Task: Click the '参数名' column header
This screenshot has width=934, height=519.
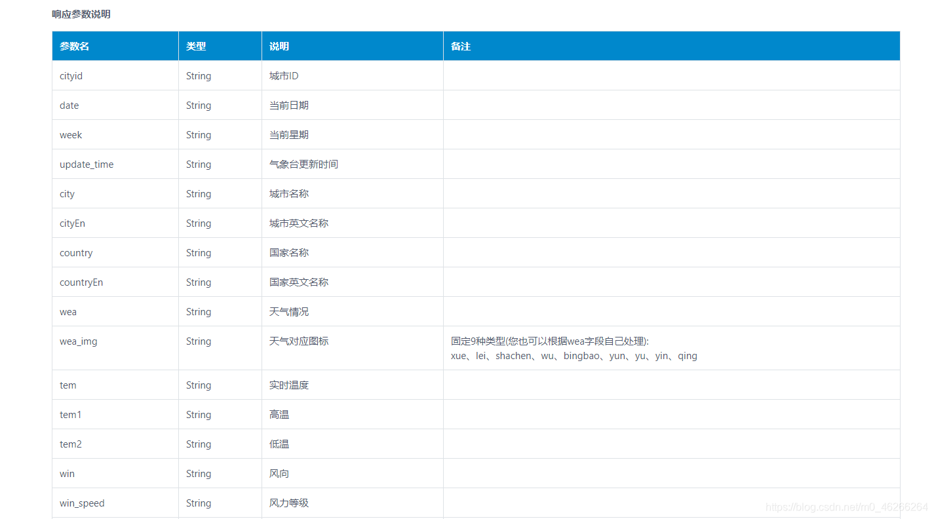Action: [115, 46]
